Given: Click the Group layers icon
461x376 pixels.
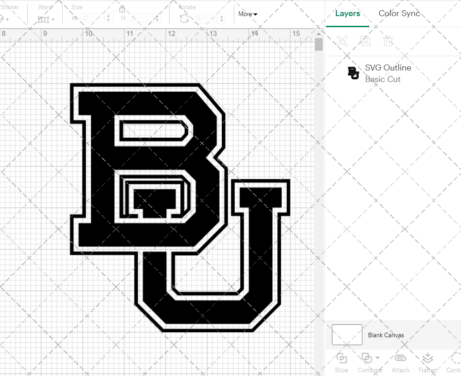Looking at the screenshot, I should [342, 41].
